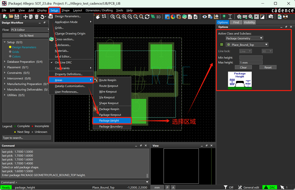Open the Command history dropdown arrow
This screenshot has width=295, height=190.
pos(147,182)
